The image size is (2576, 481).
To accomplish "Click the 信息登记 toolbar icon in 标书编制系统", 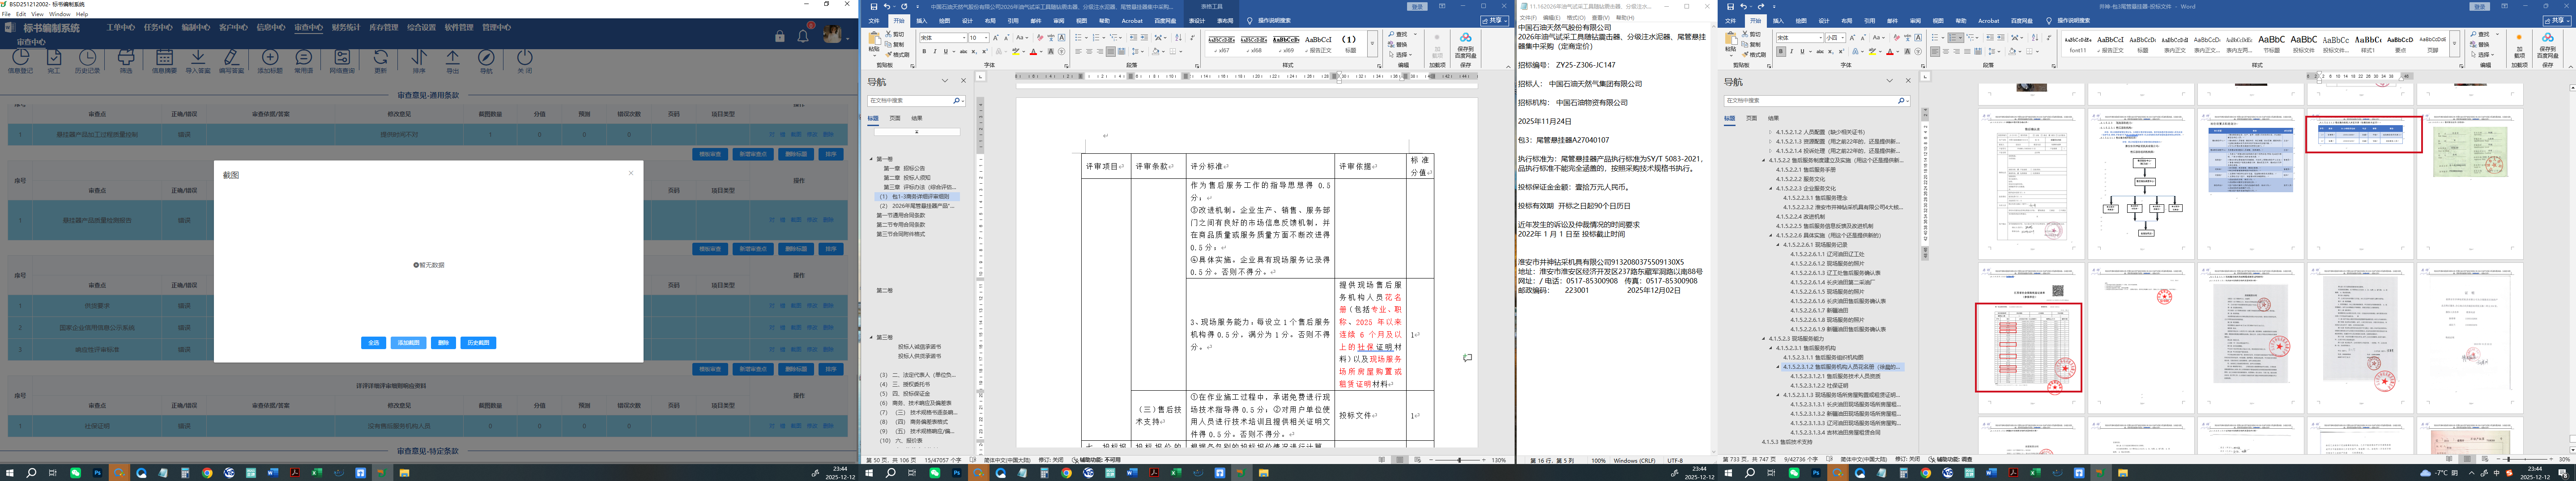I will (20, 62).
